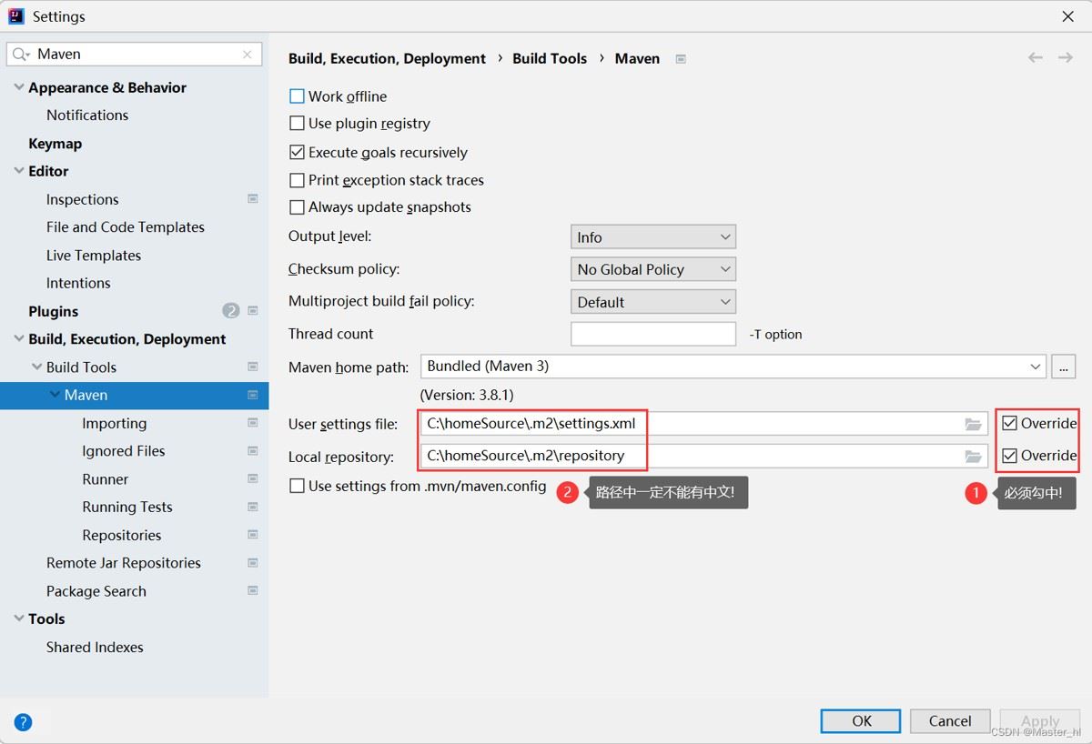Screen dimensions: 1092x744
Task: Click the browse button for Maven home path
Action: [x=1063, y=367]
